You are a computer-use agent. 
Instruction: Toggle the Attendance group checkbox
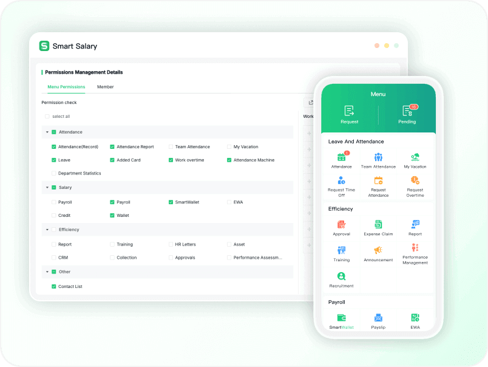[x=53, y=132]
